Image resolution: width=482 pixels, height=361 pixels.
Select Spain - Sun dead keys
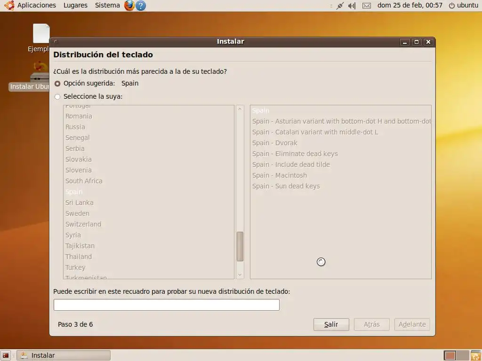(341, 186)
